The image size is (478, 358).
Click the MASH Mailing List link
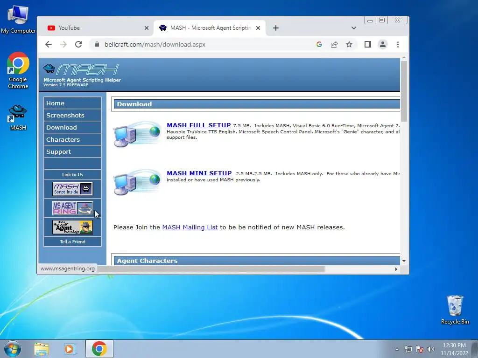190,227
